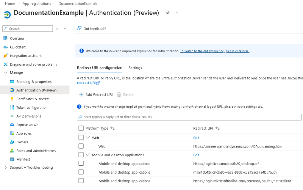Switch to the Settings tab
This screenshot has width=303, height=190.
[135, 68]
